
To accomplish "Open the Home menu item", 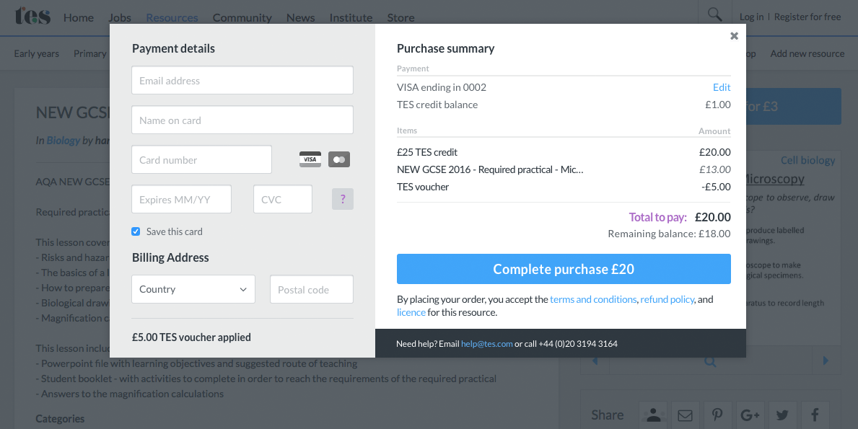I will pyautogui.click(x=78, y=17).
